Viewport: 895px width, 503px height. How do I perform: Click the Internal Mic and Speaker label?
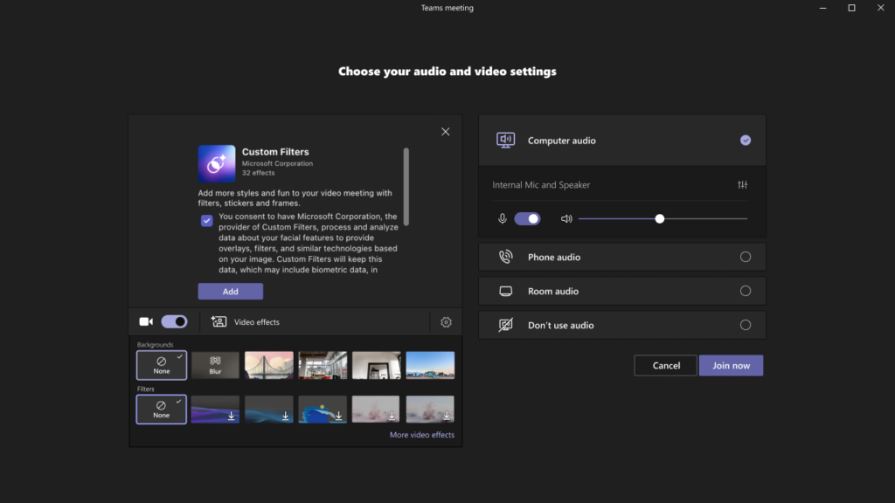point(541,185)
